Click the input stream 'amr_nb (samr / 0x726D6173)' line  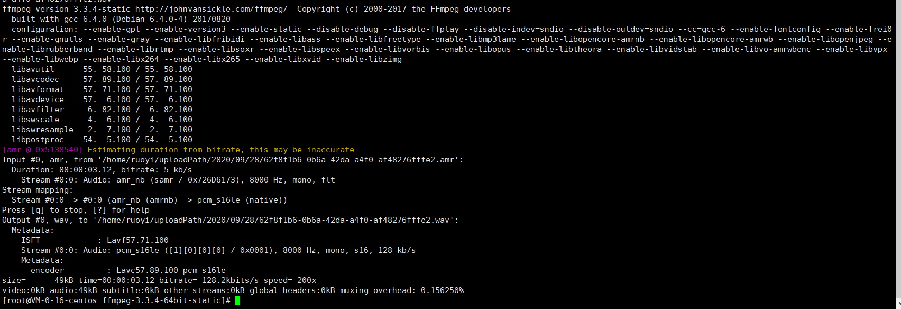pos(178,180)
